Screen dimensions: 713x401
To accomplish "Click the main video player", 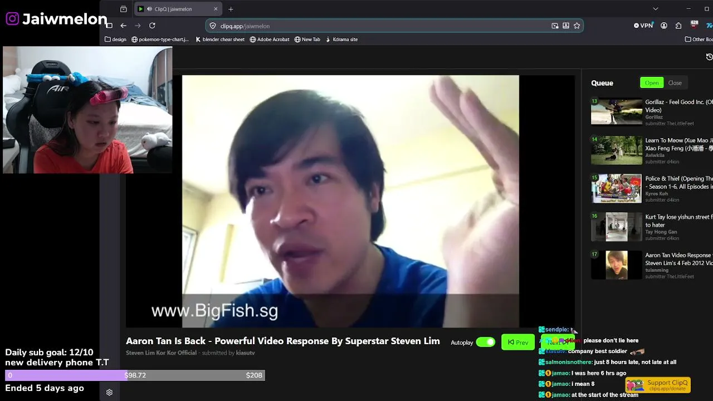I will 350,201.
